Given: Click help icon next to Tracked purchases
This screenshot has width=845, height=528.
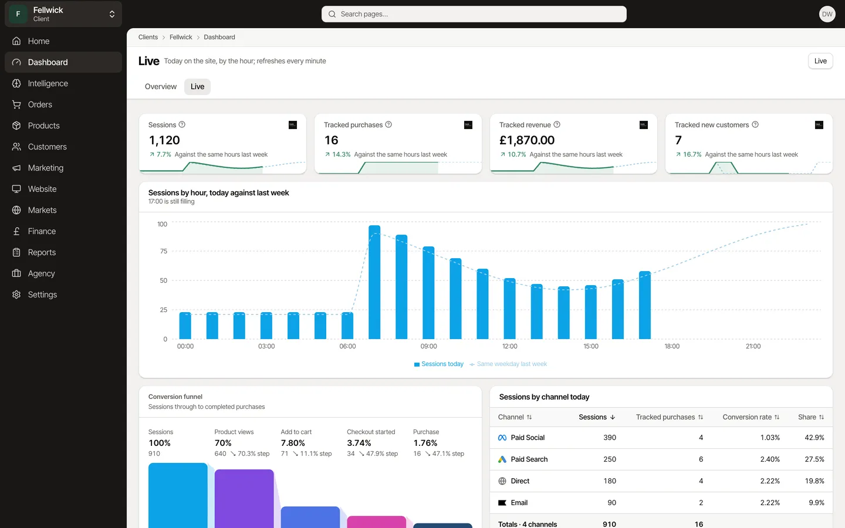Looking at the screenshot, I should click(388, 124).
